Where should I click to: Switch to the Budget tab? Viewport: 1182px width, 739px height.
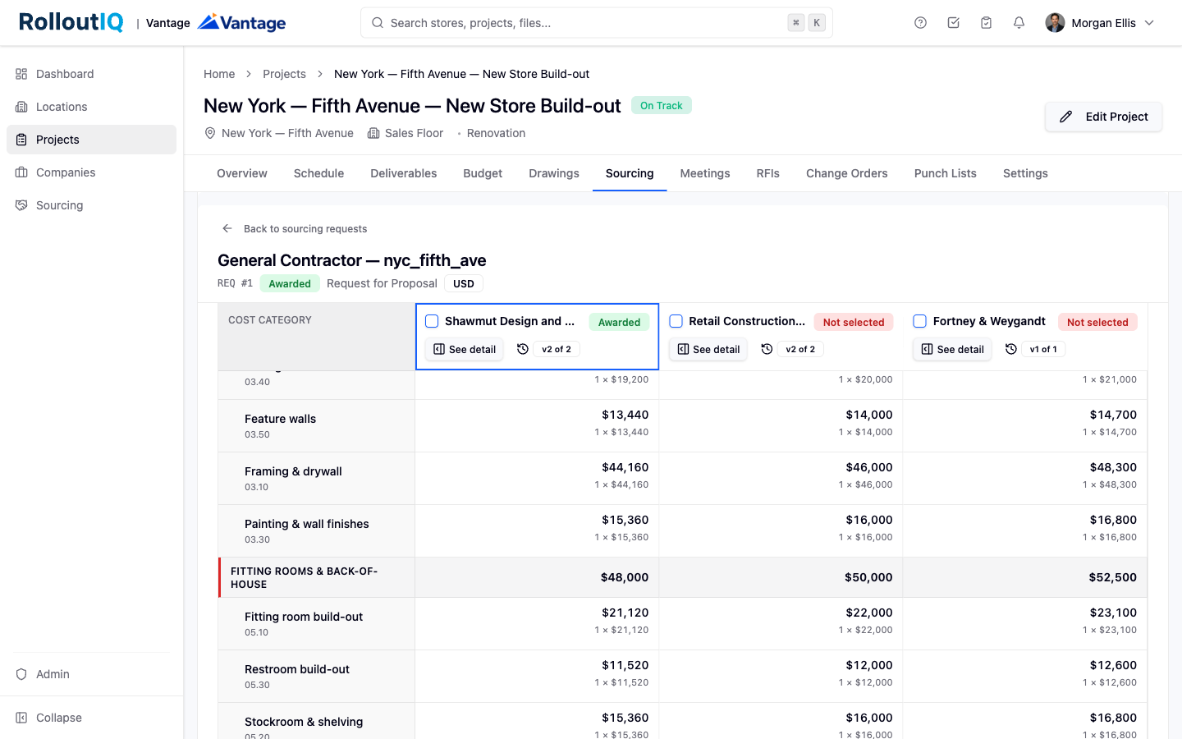tap(483, 173)
